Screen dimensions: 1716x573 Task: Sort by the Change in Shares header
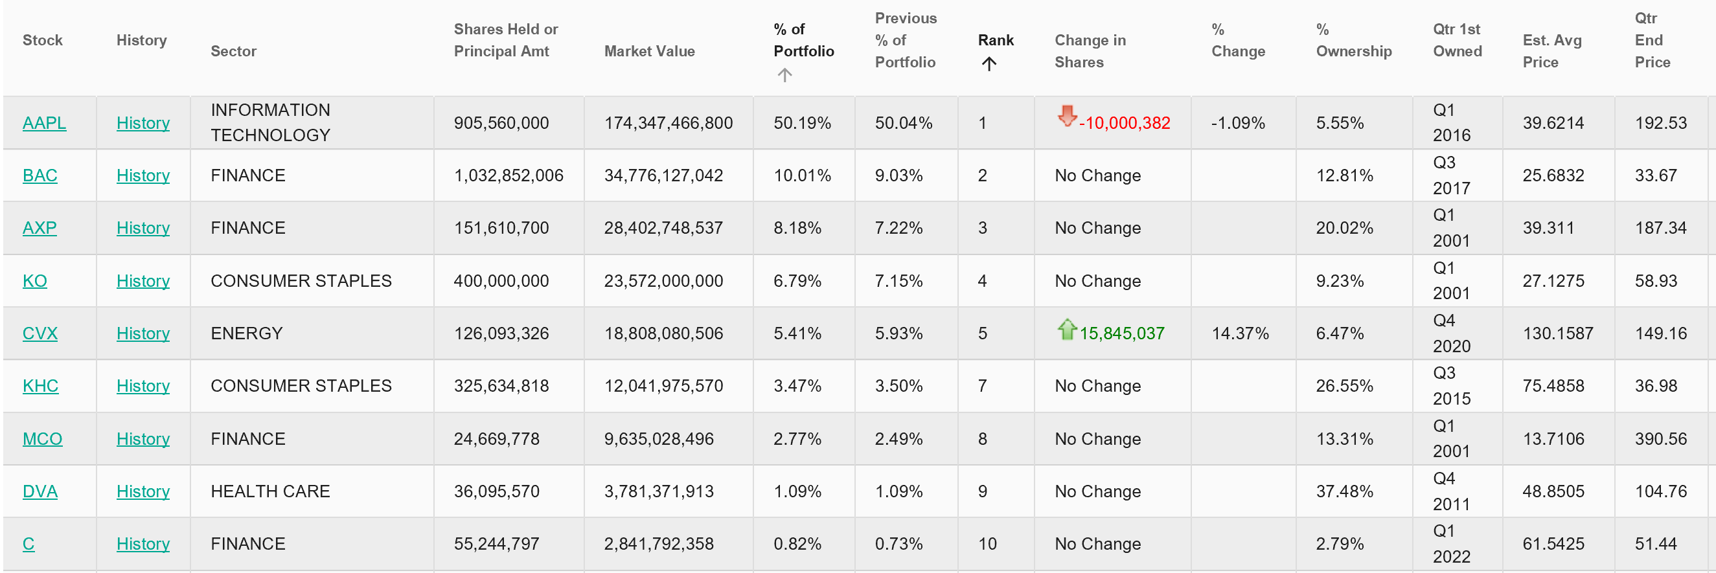coord(1089,51)
